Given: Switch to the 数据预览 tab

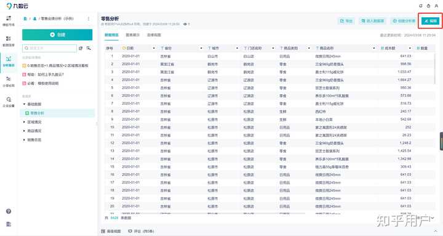Looking at the screenshot, I should (111, 35).
